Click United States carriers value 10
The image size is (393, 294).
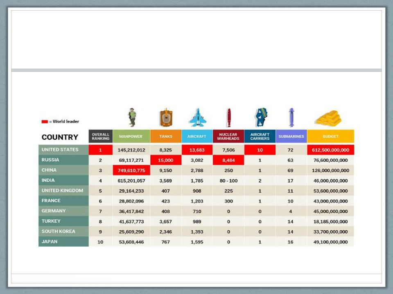pos(260,150)
